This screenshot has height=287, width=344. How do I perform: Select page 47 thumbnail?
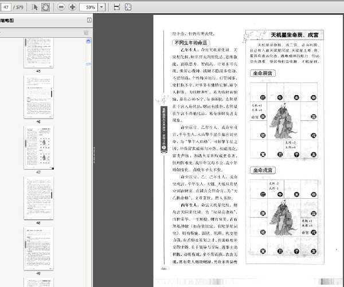pos(38,147)
